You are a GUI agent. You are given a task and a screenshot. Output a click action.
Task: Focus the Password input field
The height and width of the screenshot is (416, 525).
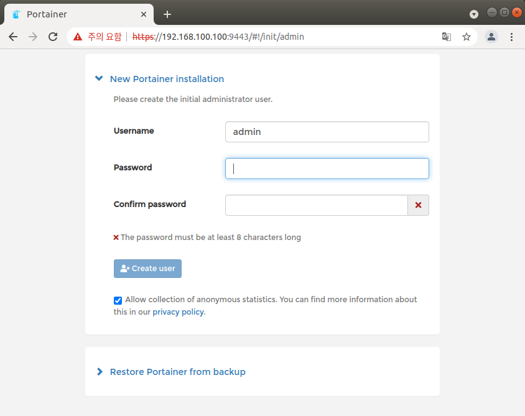coord(327,169)
